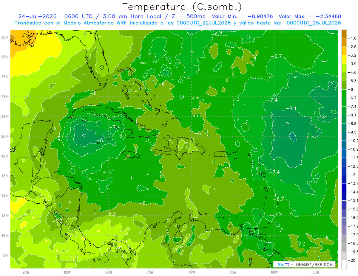This screenshot has width=358, height=276.
Task: Click the "55W" longitude axis label
Action: (x=316, y=272)
